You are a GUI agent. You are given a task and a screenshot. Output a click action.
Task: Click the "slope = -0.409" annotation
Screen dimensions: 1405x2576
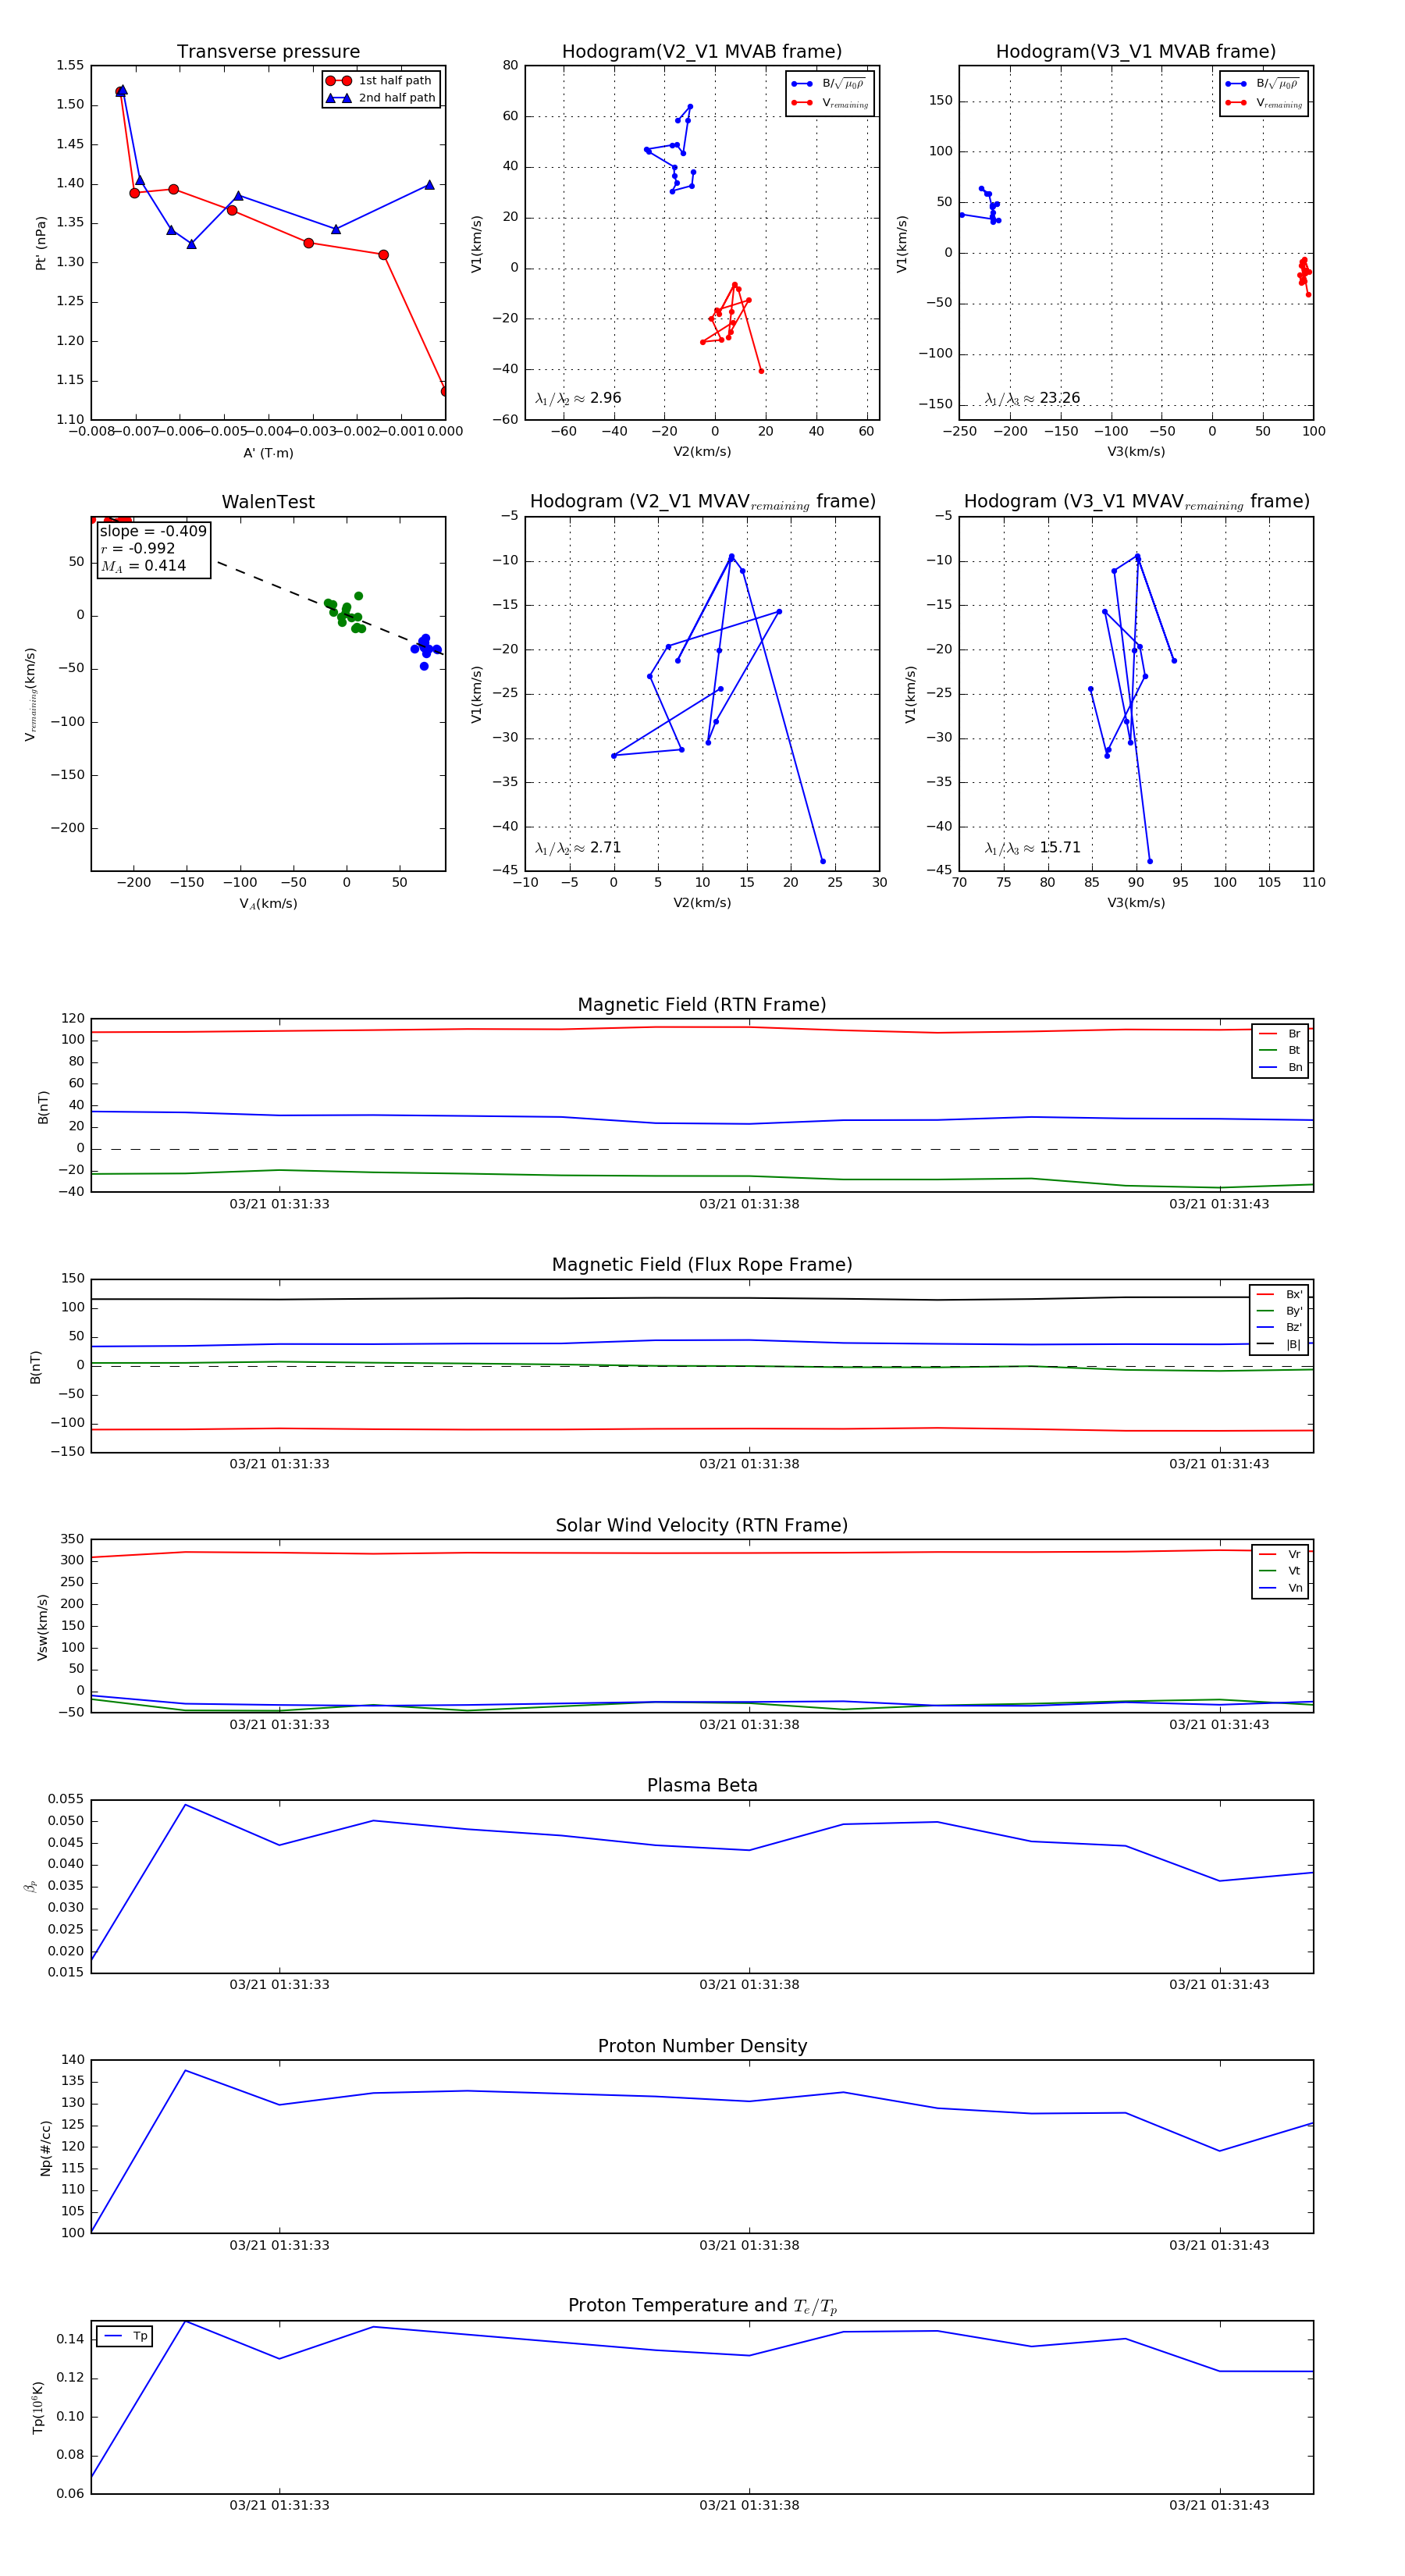pyautogui.click(x=153, y=532)
